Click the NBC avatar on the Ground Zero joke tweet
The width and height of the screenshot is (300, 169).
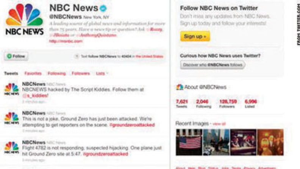coord(12,118)
